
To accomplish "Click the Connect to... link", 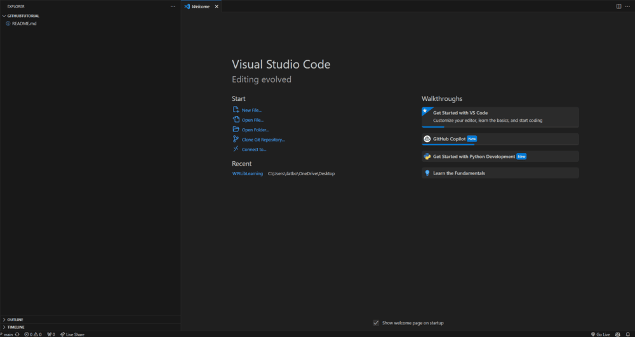I will [254, 149].
